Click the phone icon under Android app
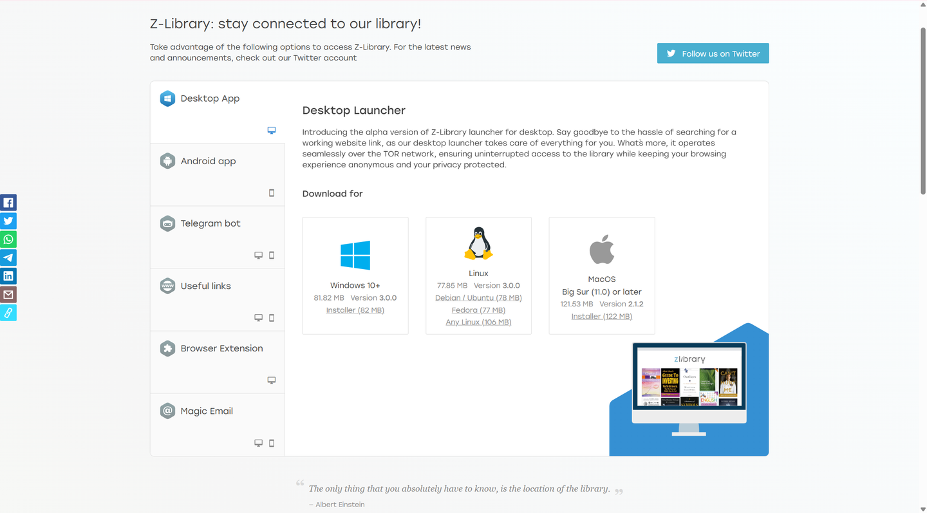927x513 pixels. (272, 193)
